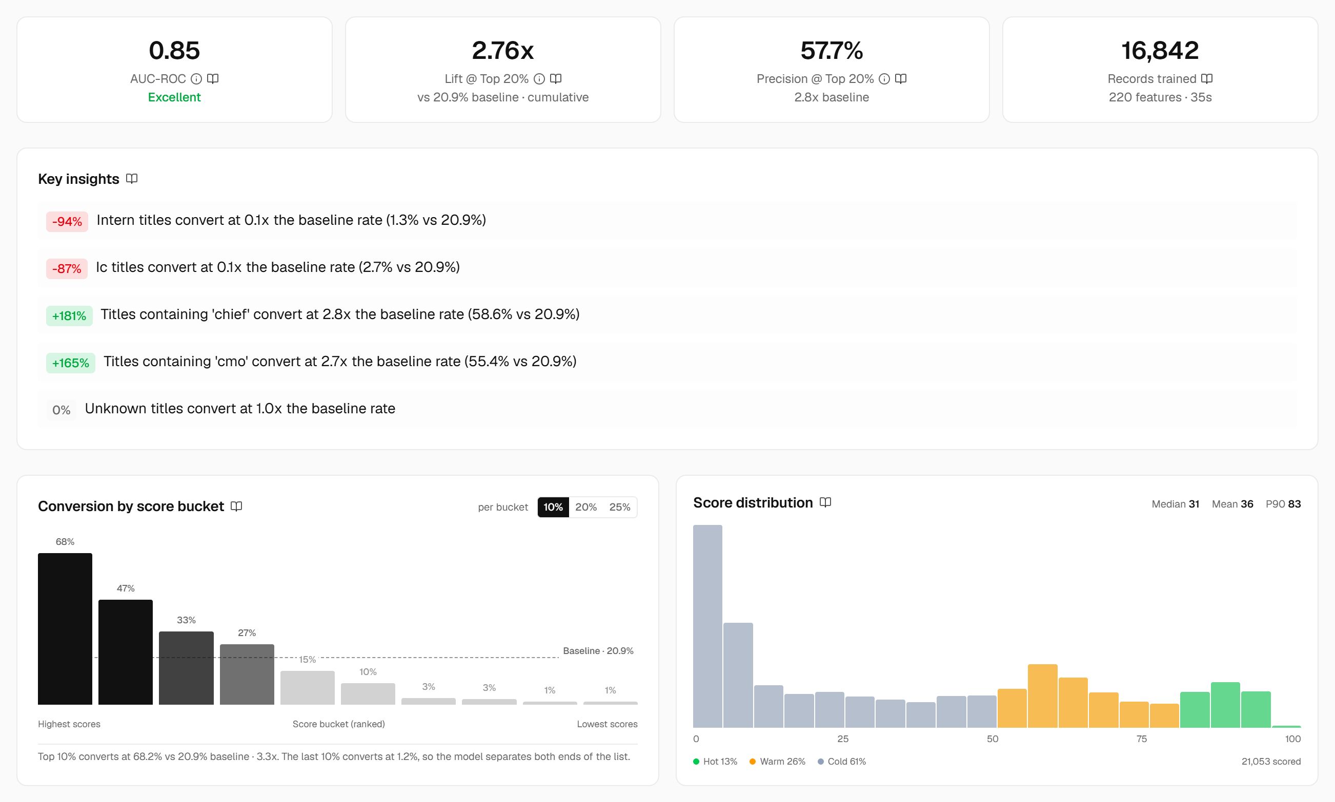The height and width of the screenshot is (802, 1335).
Task: Switch bucket size to 20%
Action: (586, 507)
